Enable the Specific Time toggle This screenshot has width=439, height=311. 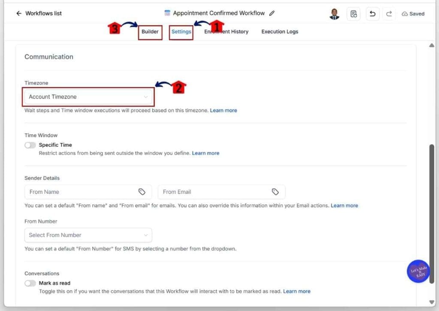30,145
